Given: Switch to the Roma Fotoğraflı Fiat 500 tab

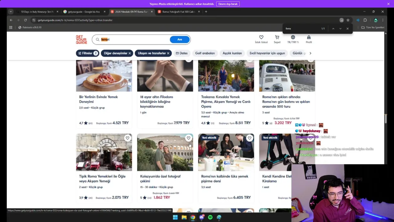Looking at the screenshot, I should 179,12.
